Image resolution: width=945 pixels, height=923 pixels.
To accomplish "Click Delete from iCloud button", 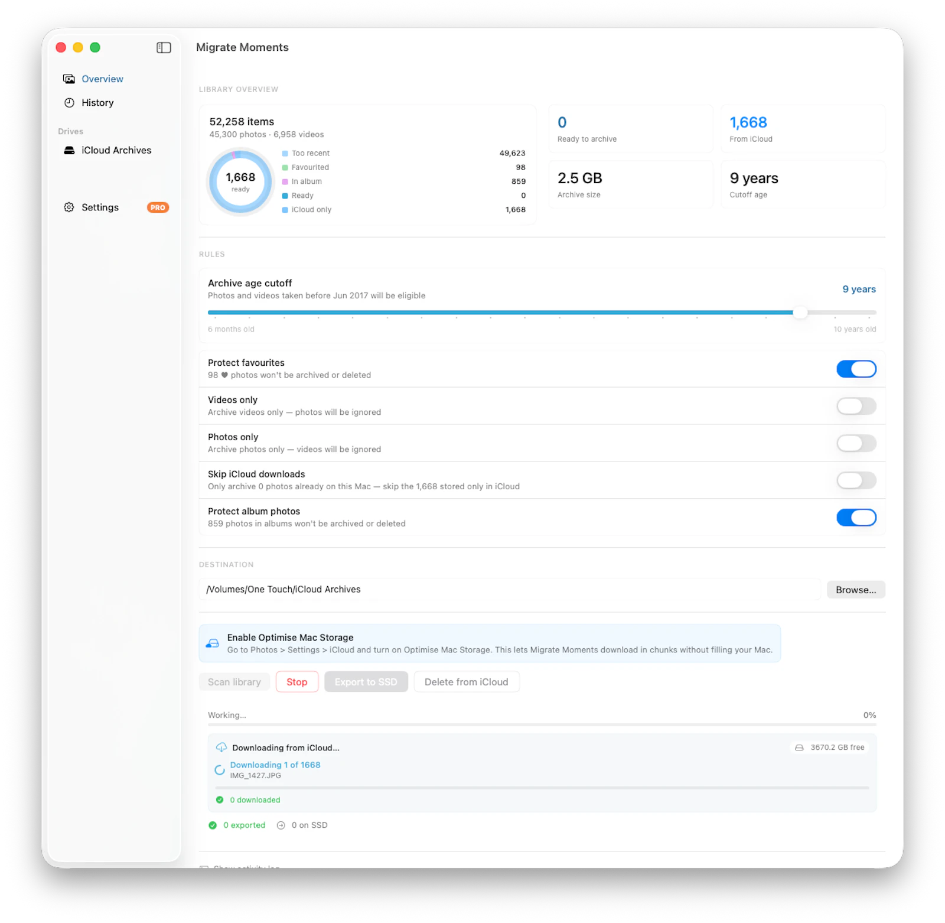I will [x=467, y=682].
